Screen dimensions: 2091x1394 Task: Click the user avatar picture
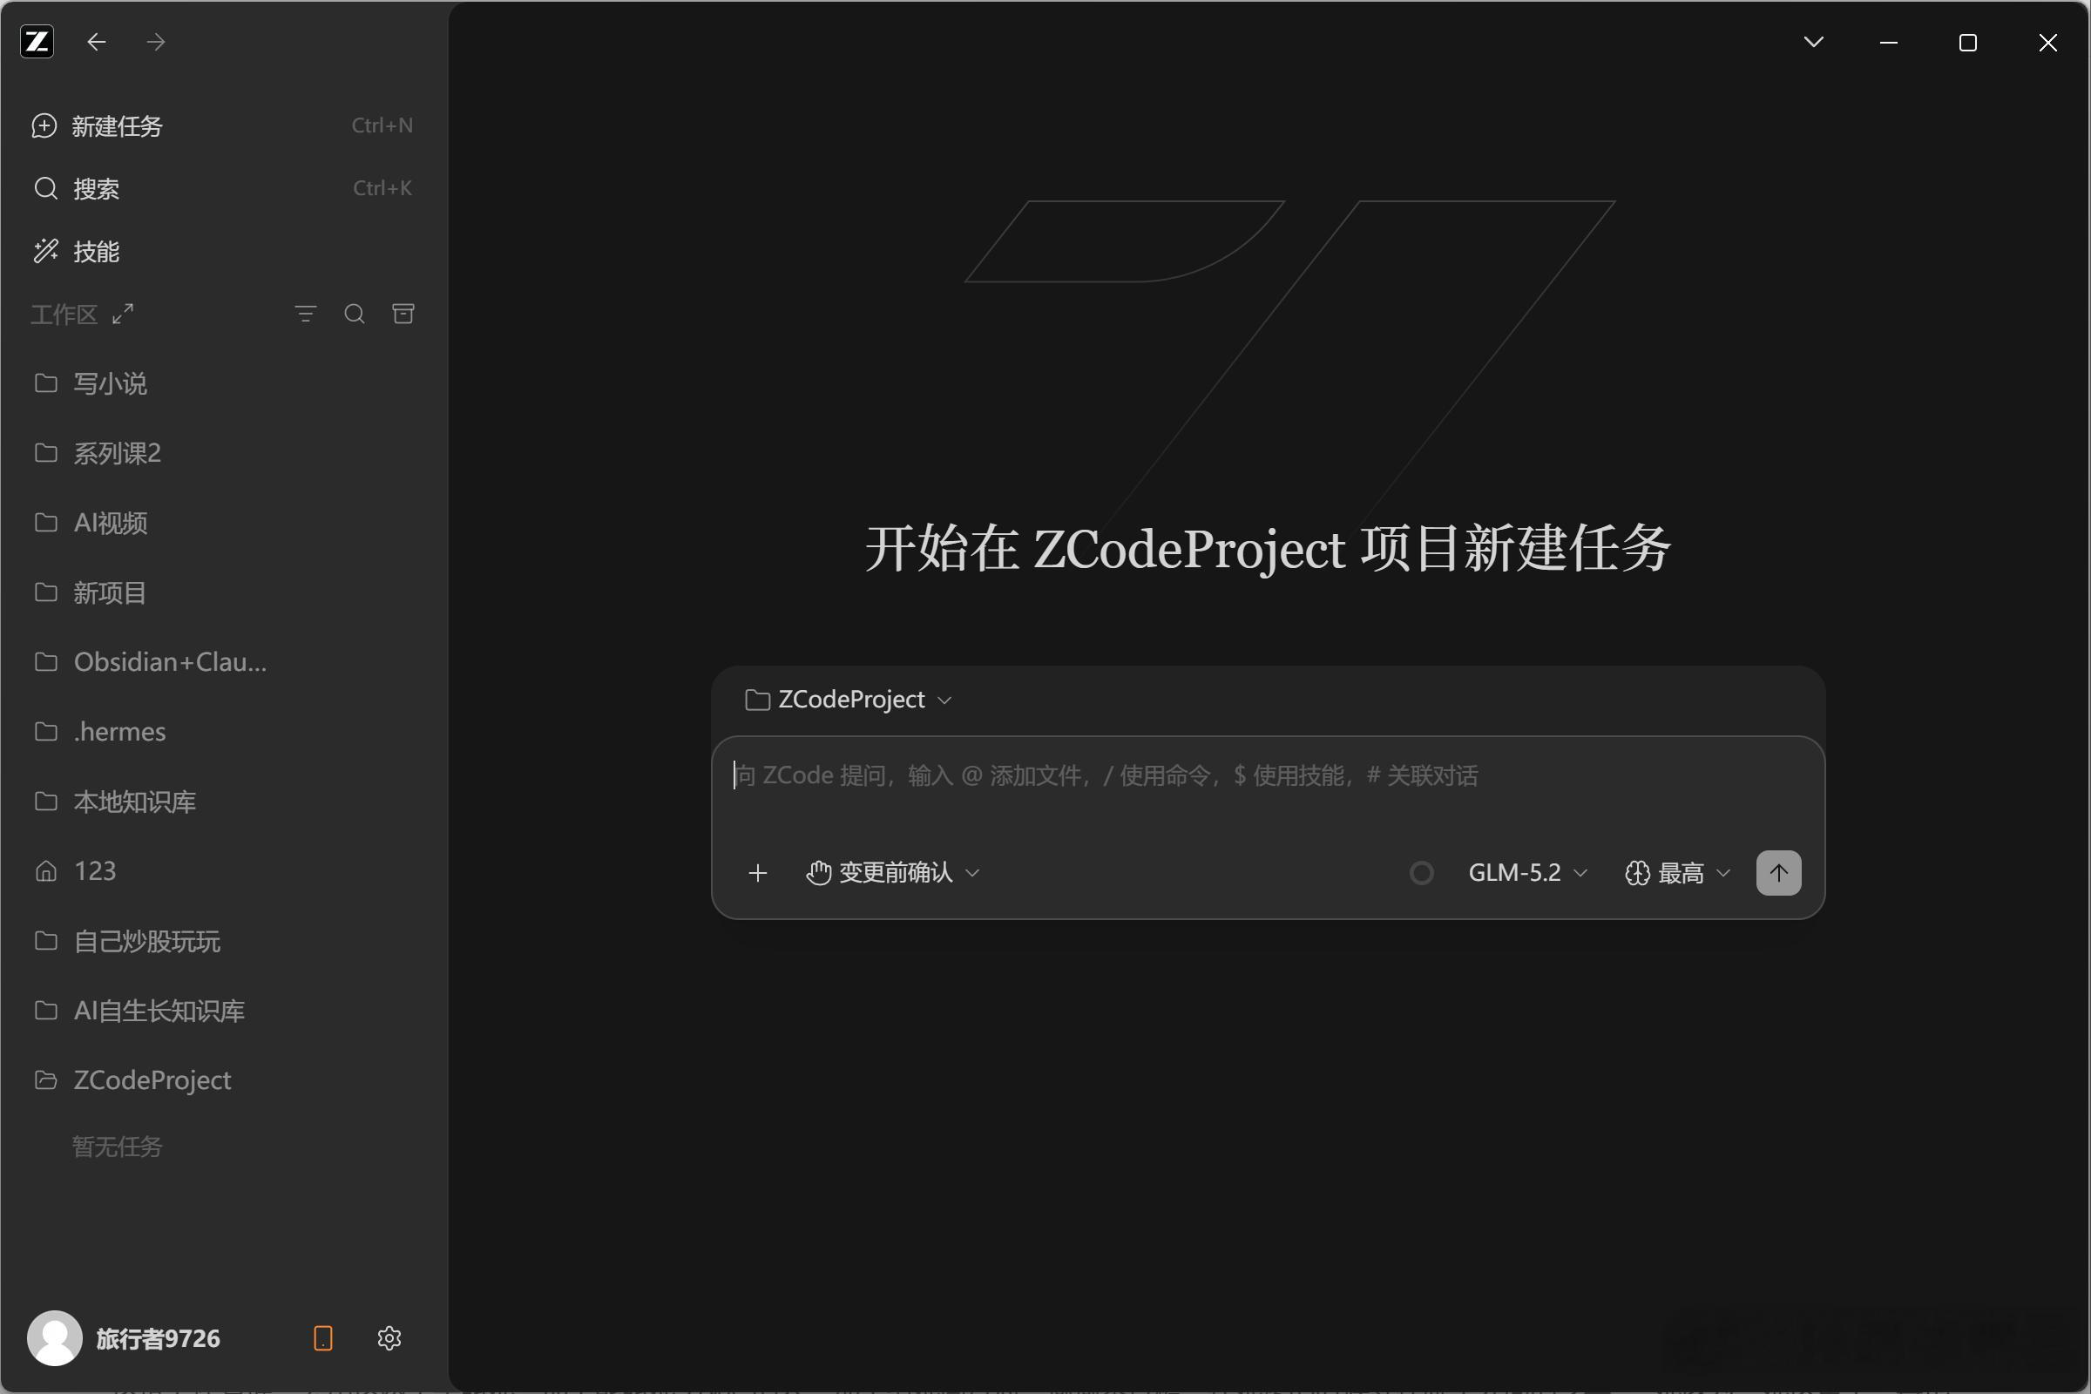pyautogui.click(x=54, y=1338)
